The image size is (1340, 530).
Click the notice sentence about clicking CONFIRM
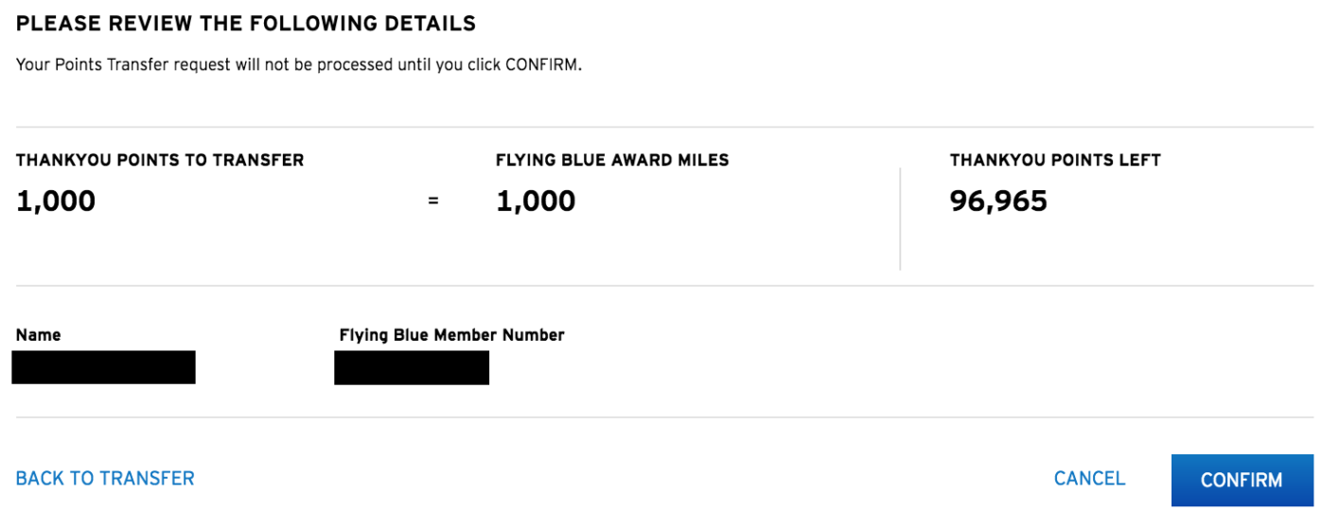point(299,66)
